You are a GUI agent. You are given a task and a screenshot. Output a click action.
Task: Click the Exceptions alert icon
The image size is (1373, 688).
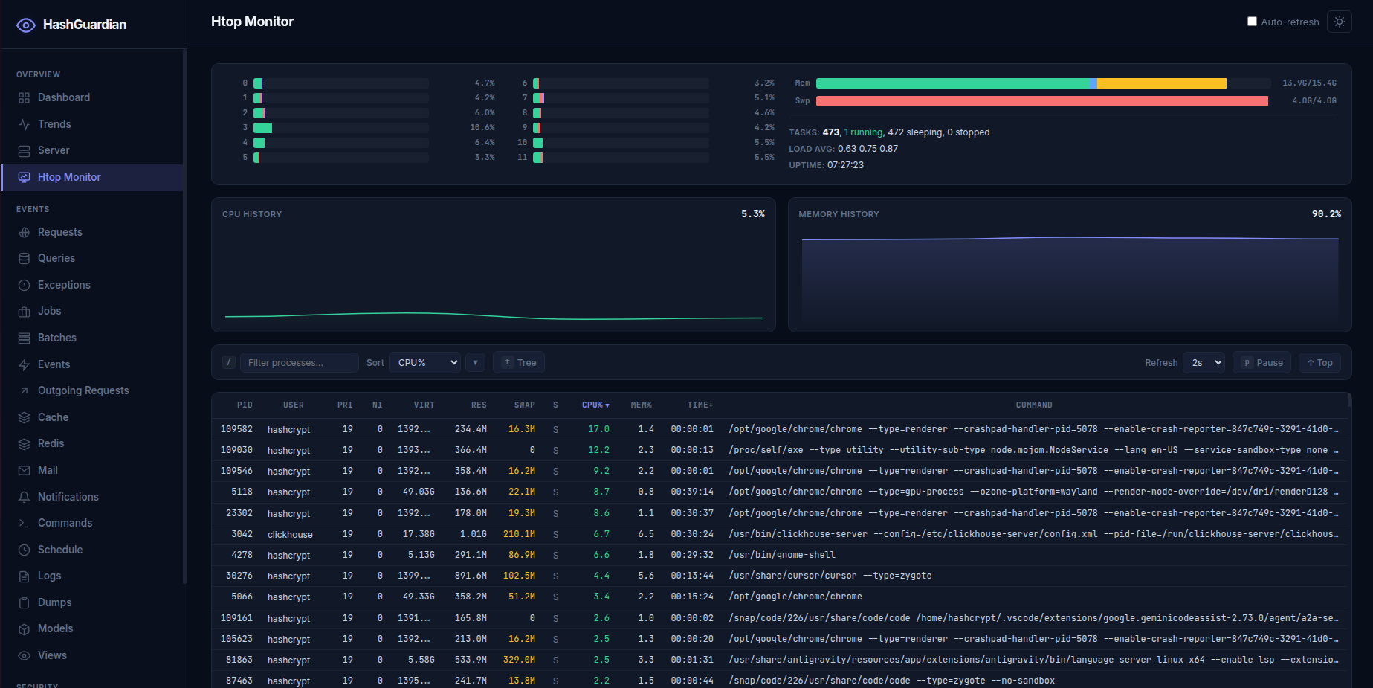24,285
